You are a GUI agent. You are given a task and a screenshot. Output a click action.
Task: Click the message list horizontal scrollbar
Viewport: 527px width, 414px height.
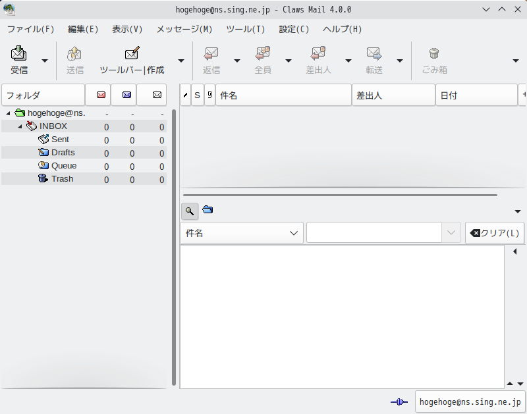point(340,195)
